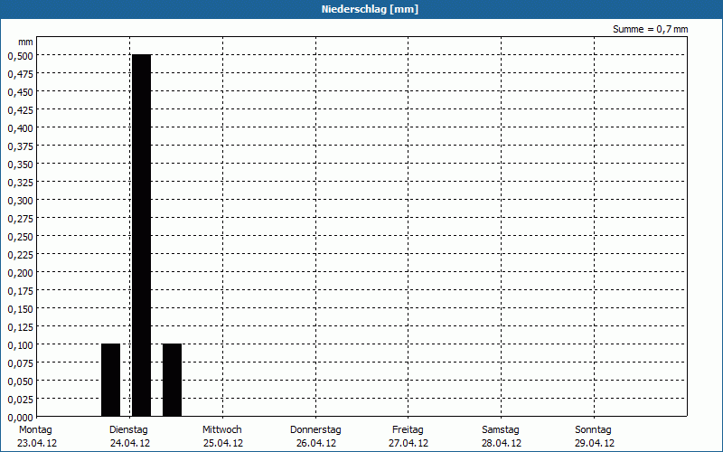Click the date 28.04.12
Image resolution: width=723 pixels, height=452 pixels.
pos(502,443)
